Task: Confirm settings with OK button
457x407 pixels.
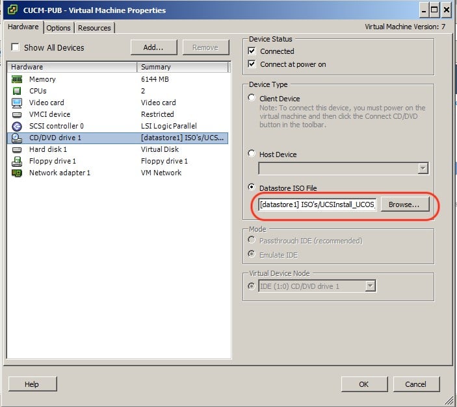Action: pos(364,384)
